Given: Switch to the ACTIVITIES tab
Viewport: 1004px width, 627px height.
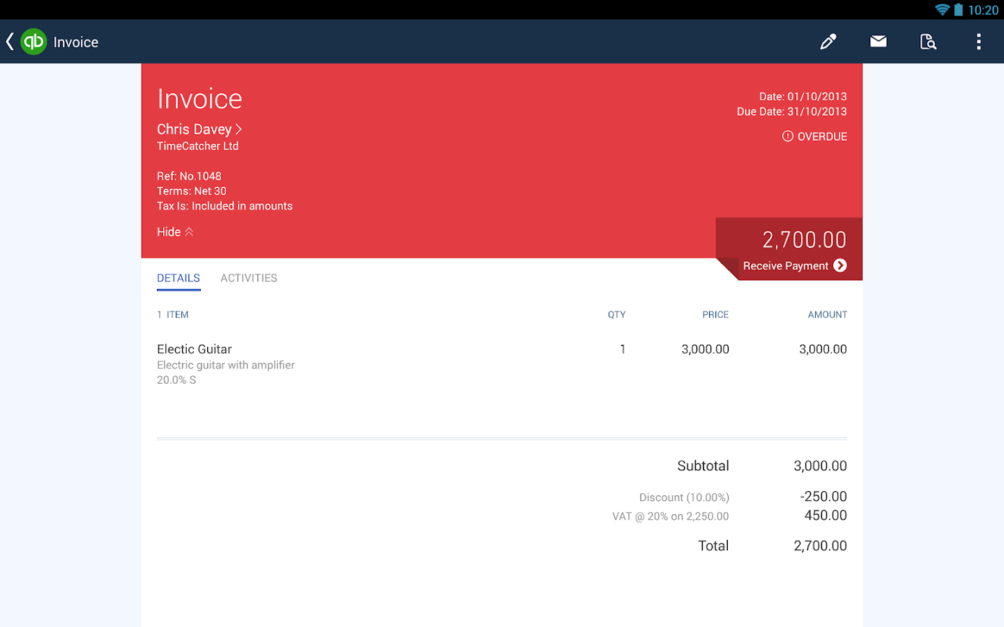Looking at the screenshot, I should [248, 277].
